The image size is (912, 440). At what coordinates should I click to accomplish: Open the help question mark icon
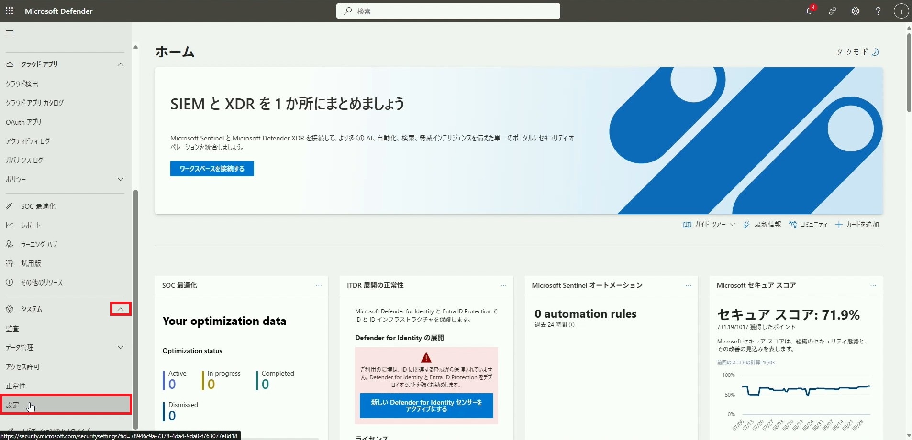click(878, 11)
